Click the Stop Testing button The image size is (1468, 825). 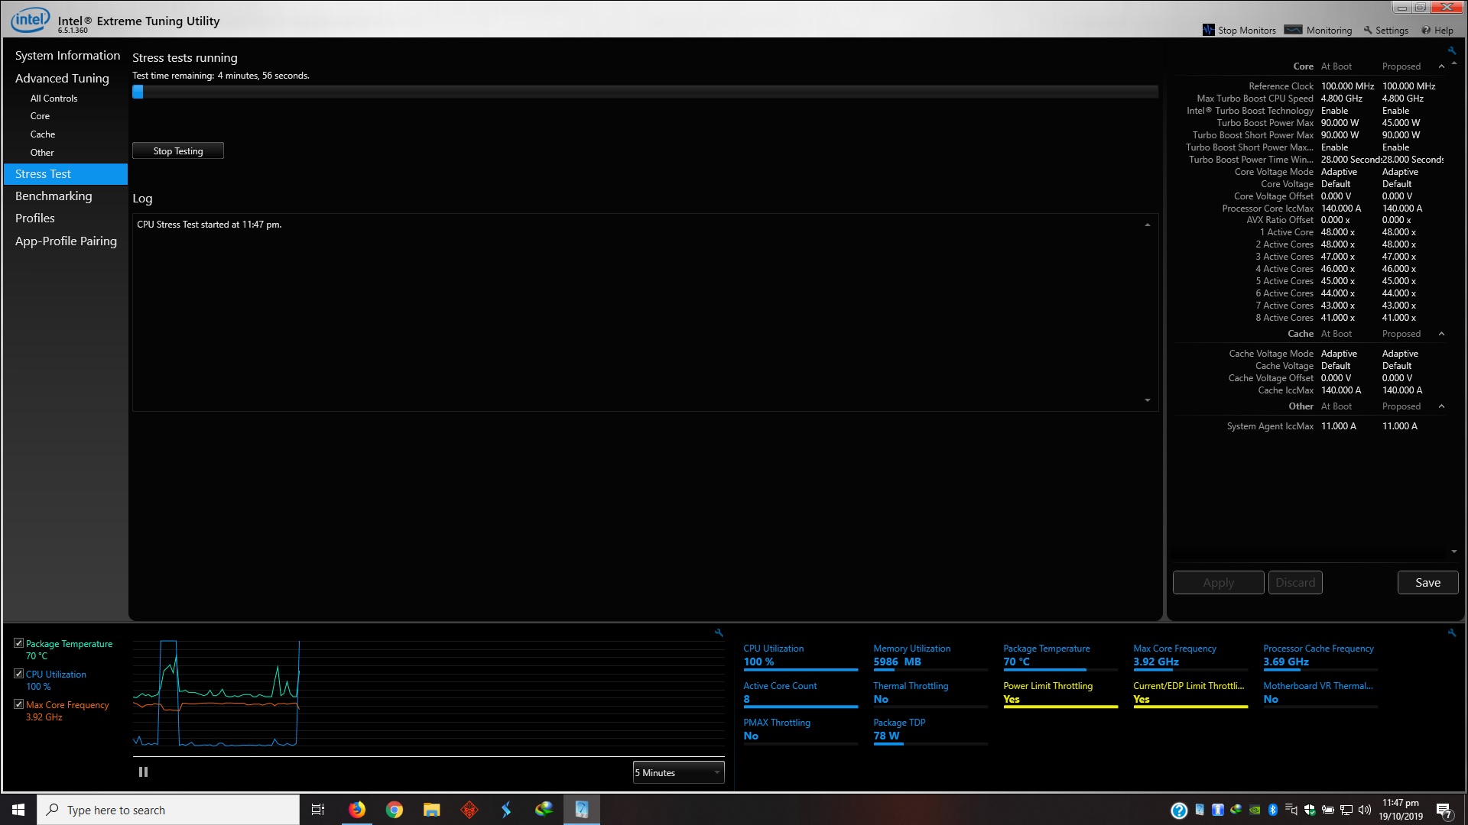(178, 150)
